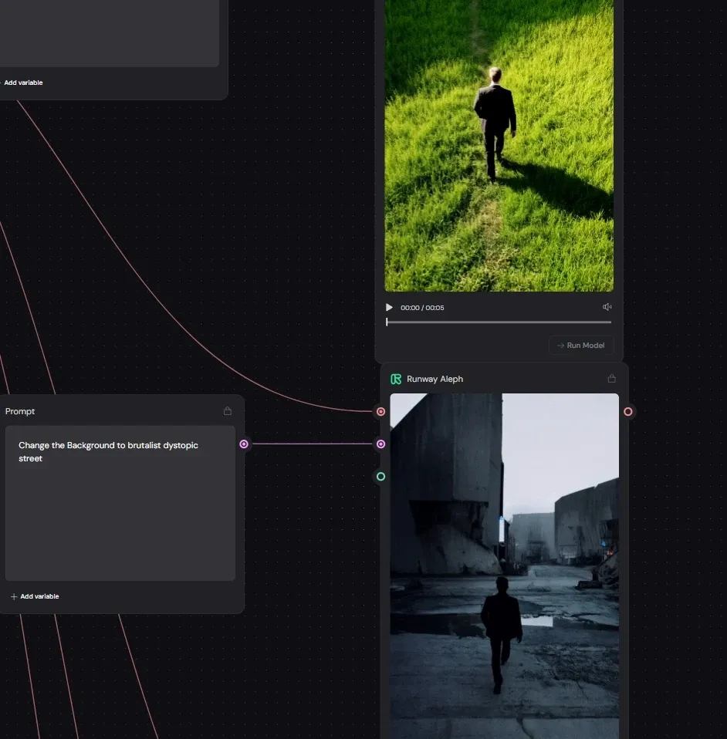
Task: Click the plus icon beside Add variable
Action: (x=14, y=596)
